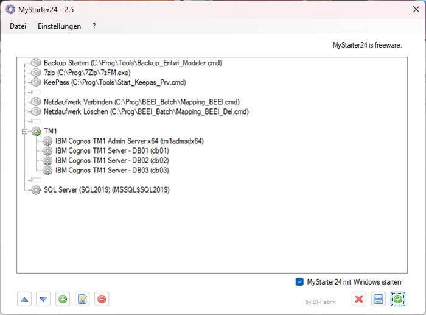Click the SQL Server service gear icon

pos(36,190)
